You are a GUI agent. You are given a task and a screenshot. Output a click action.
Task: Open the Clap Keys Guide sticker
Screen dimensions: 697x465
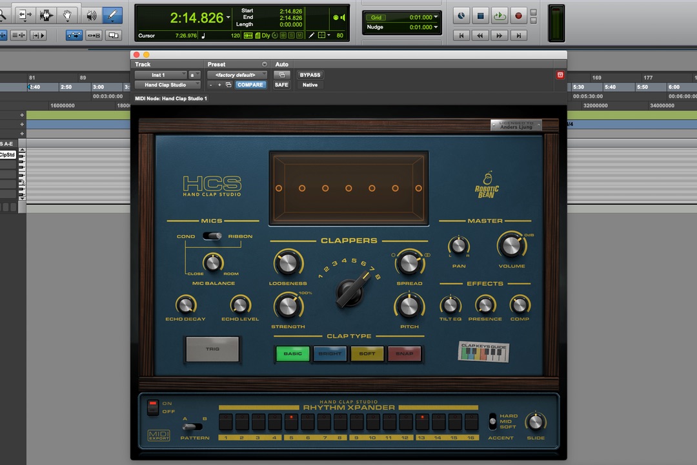click(x=484, y=352)
